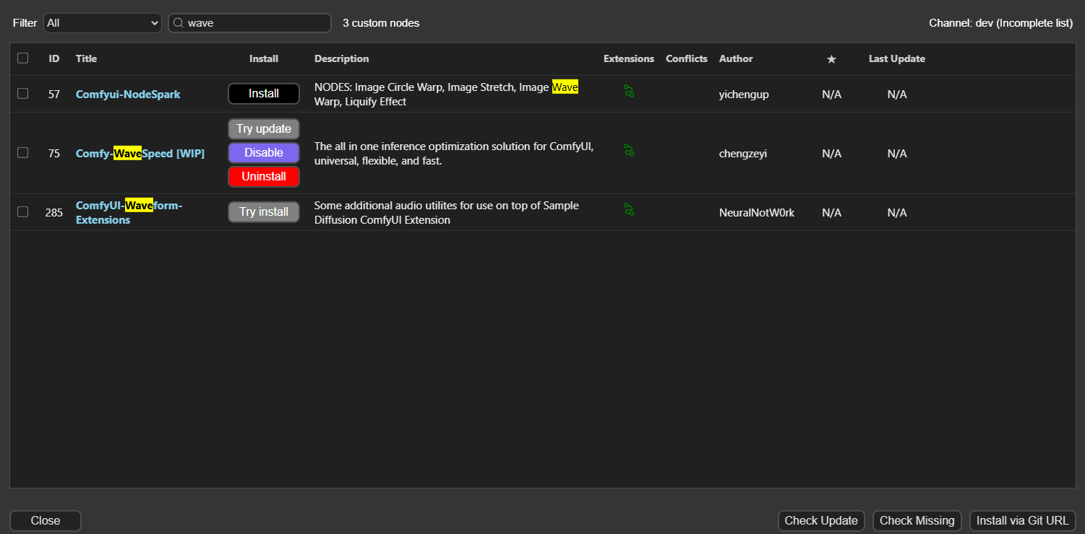Focus the search field containing wave
The image size is (1085, 534).
(250, 23)
